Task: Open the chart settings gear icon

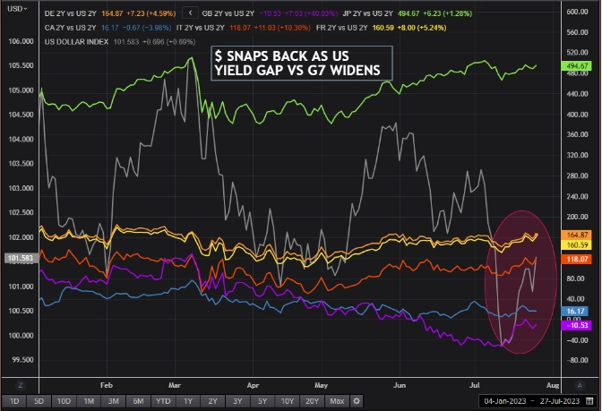Action: [x=357, y=400]
